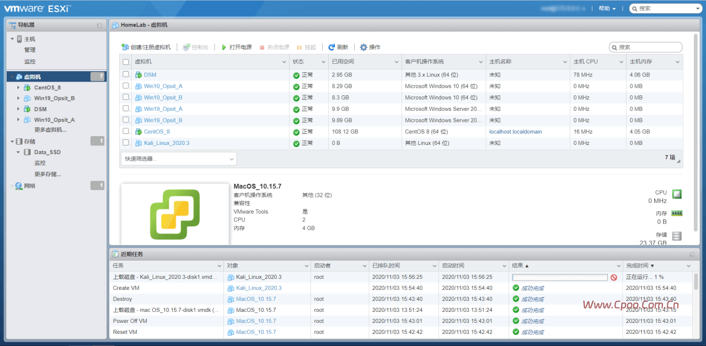
Task: Click the Network globe icon in the navigator
Action: (19, 186)
